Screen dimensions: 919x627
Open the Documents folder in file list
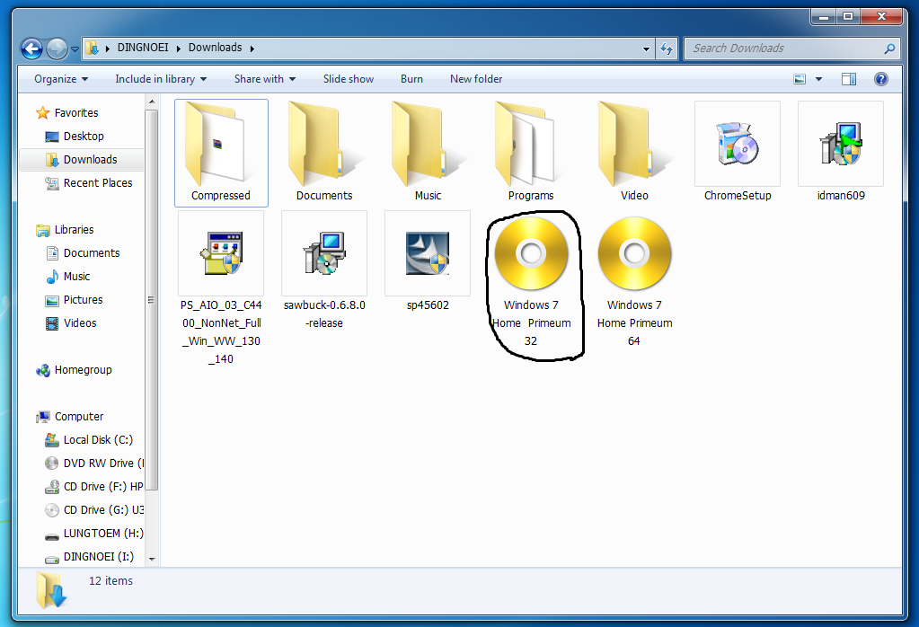point(324,153)
